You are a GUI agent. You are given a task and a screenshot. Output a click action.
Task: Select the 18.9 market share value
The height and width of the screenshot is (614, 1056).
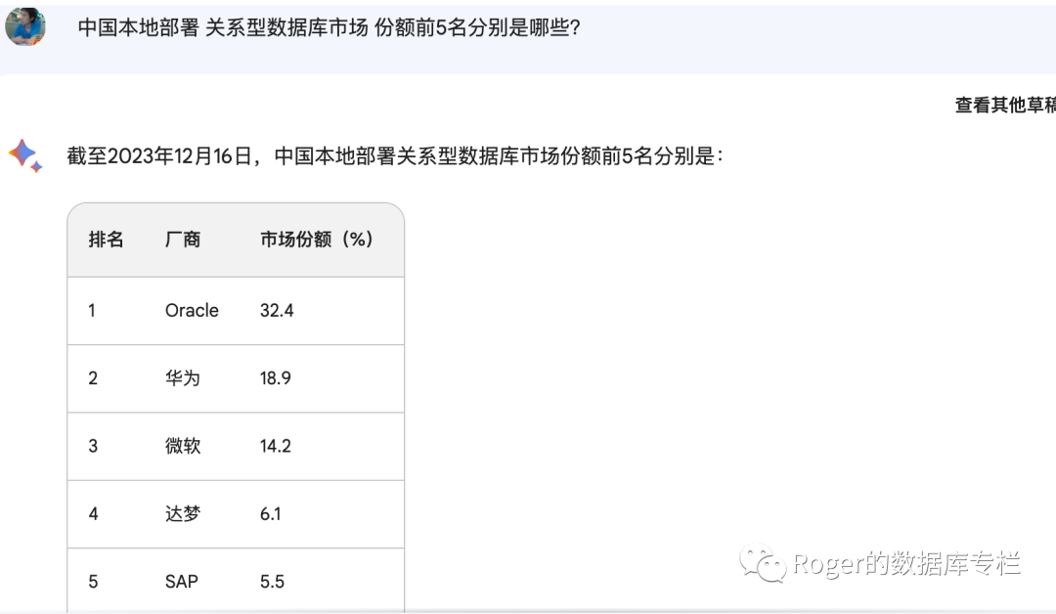tap(276, 378)
